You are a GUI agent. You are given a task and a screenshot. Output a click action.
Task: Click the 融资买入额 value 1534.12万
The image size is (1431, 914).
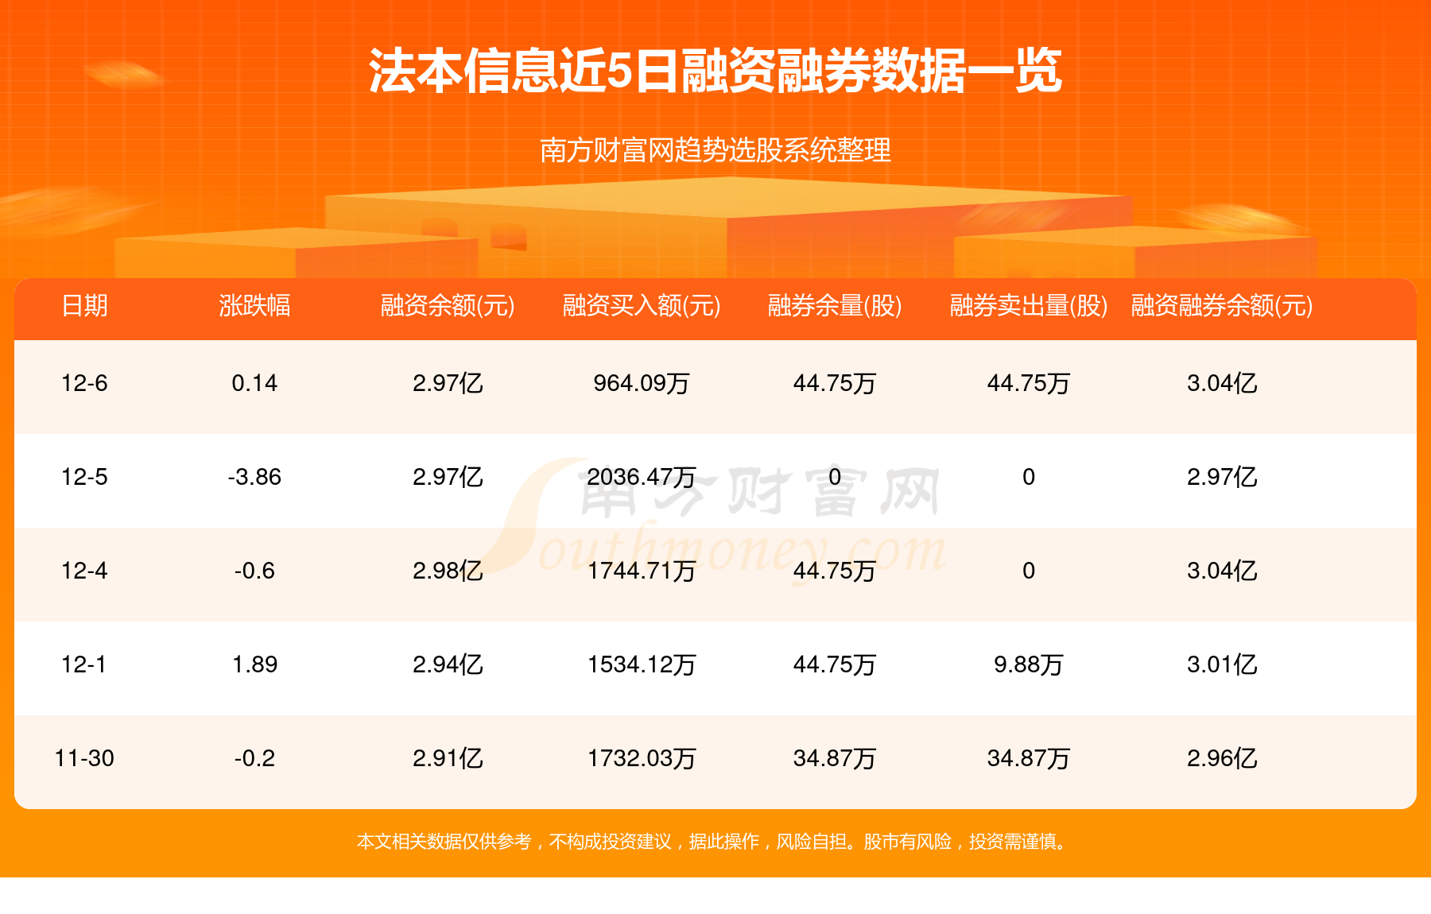[x=642, y=664]
